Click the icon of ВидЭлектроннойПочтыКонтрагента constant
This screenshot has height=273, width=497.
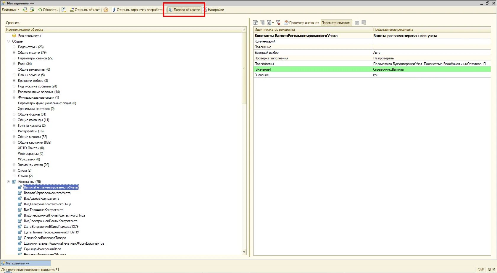[x=20, y=221]
